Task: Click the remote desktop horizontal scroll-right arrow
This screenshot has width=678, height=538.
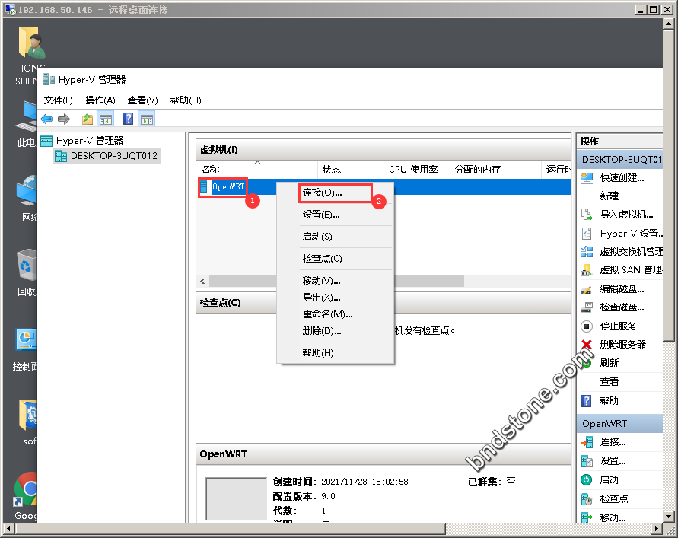Action: pyautogui.click(x=657, y=528)
